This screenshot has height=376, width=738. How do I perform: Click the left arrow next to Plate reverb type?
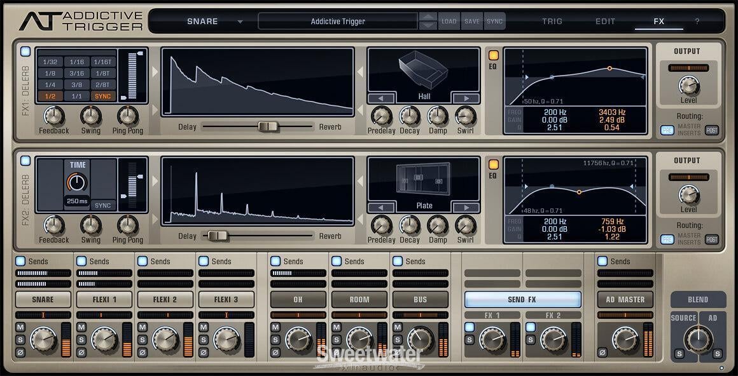[382, 208]
